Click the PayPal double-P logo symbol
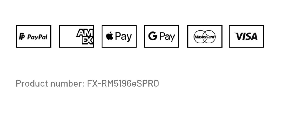 pyautogui.click(x=22, y=37)
